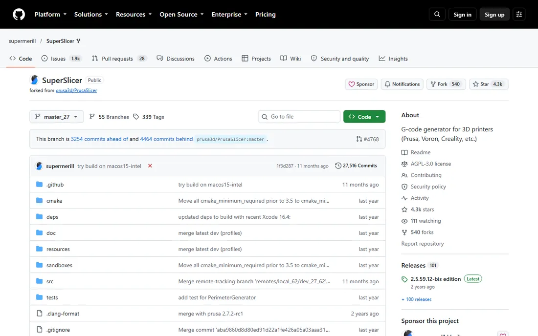The height and width of the screenshot is (336, 538).
Task: Open the header appearance settings icon
Action: 519,14
